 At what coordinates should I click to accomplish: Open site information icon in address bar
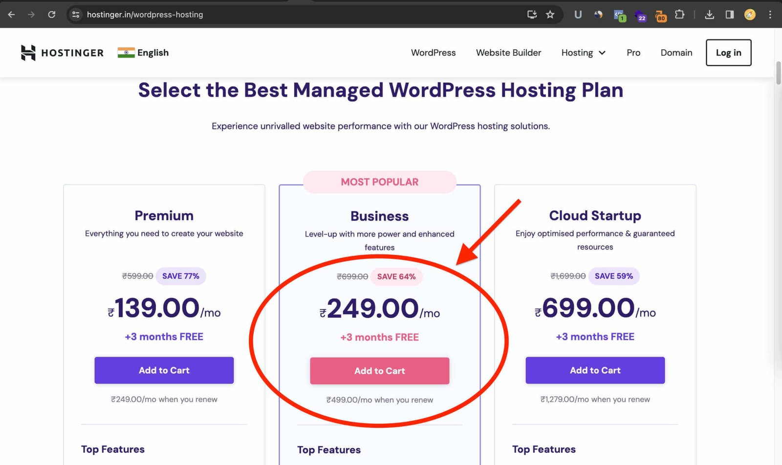tap(76, 15)
